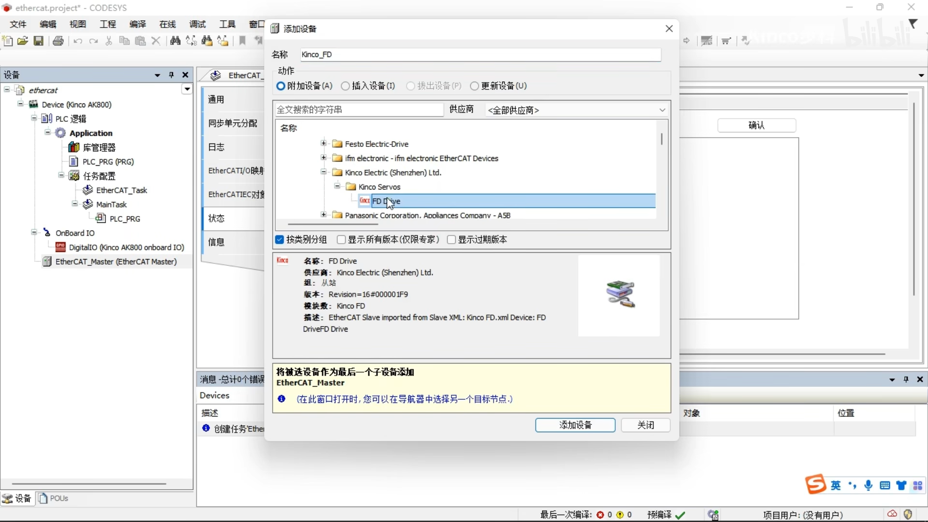Uncheck the 按类别分组 checkbox
Screen dimensions: 928x522
(x=279, y=240)
